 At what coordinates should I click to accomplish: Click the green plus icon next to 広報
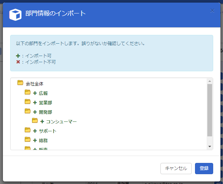[35, 93]
